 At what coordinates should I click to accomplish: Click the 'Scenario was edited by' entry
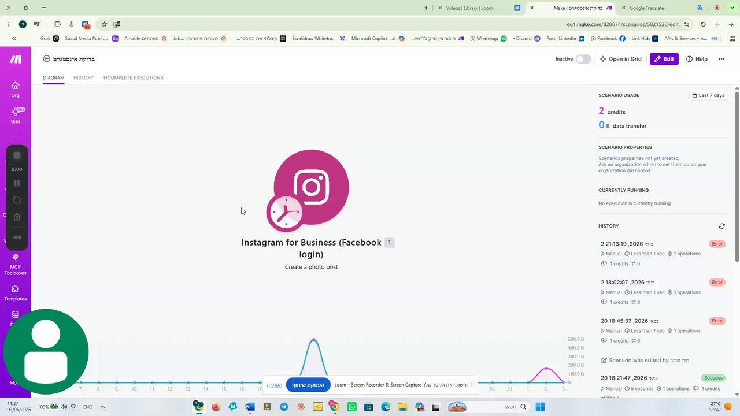(x=645, y=360)
